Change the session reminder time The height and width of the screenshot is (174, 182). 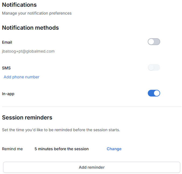(x=114, y=149)
